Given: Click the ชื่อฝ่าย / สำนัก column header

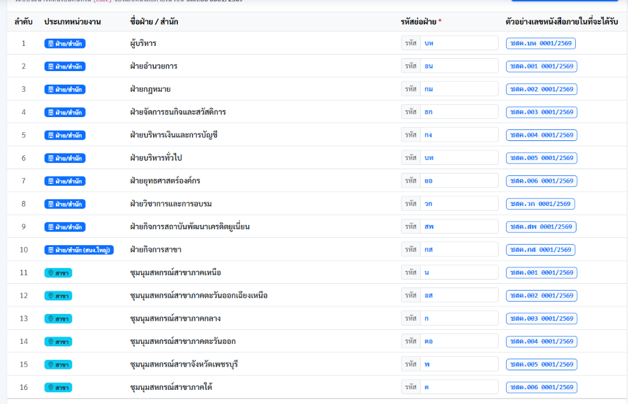Looking at the screenshot, I should pos(154,21).
